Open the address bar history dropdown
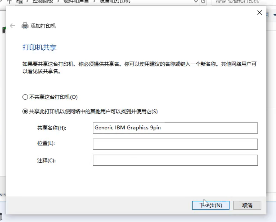This screenshot has width=276, height=222. 196,2
